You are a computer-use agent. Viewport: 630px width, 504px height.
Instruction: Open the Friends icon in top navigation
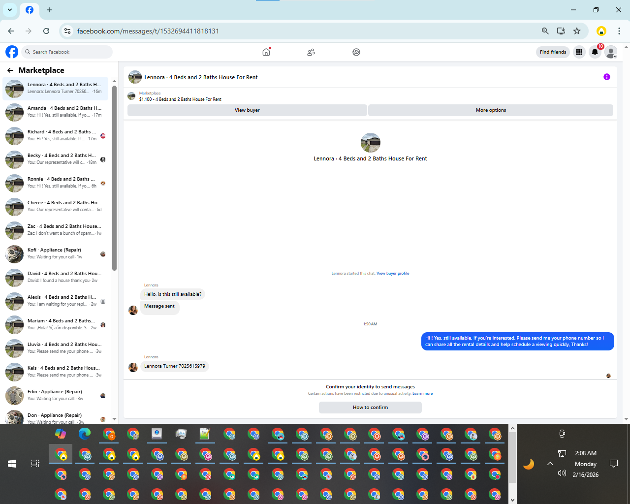311,52
